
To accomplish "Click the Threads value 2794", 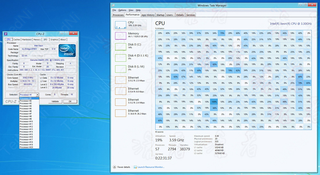I will (x=172, y=149).
